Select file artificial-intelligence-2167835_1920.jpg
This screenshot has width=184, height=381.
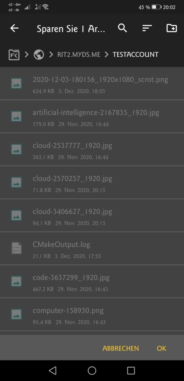click(92, 116)
